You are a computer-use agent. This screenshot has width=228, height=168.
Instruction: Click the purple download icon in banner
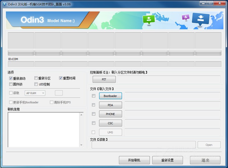coord(186,18)
